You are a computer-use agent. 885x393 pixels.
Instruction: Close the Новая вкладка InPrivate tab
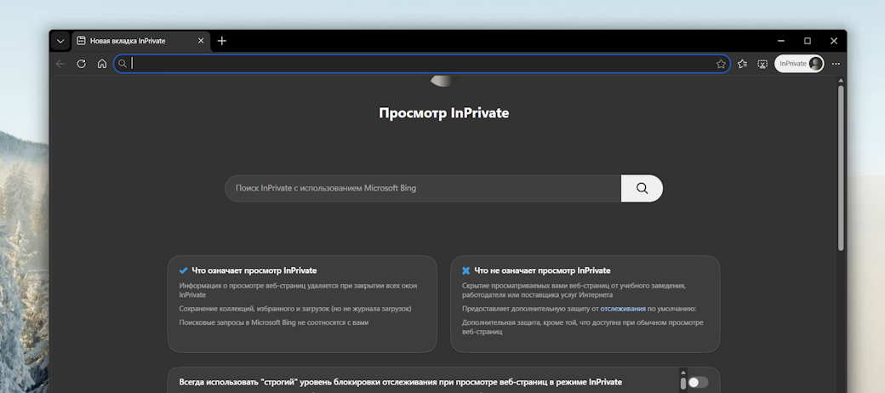[x=201, y=41]
